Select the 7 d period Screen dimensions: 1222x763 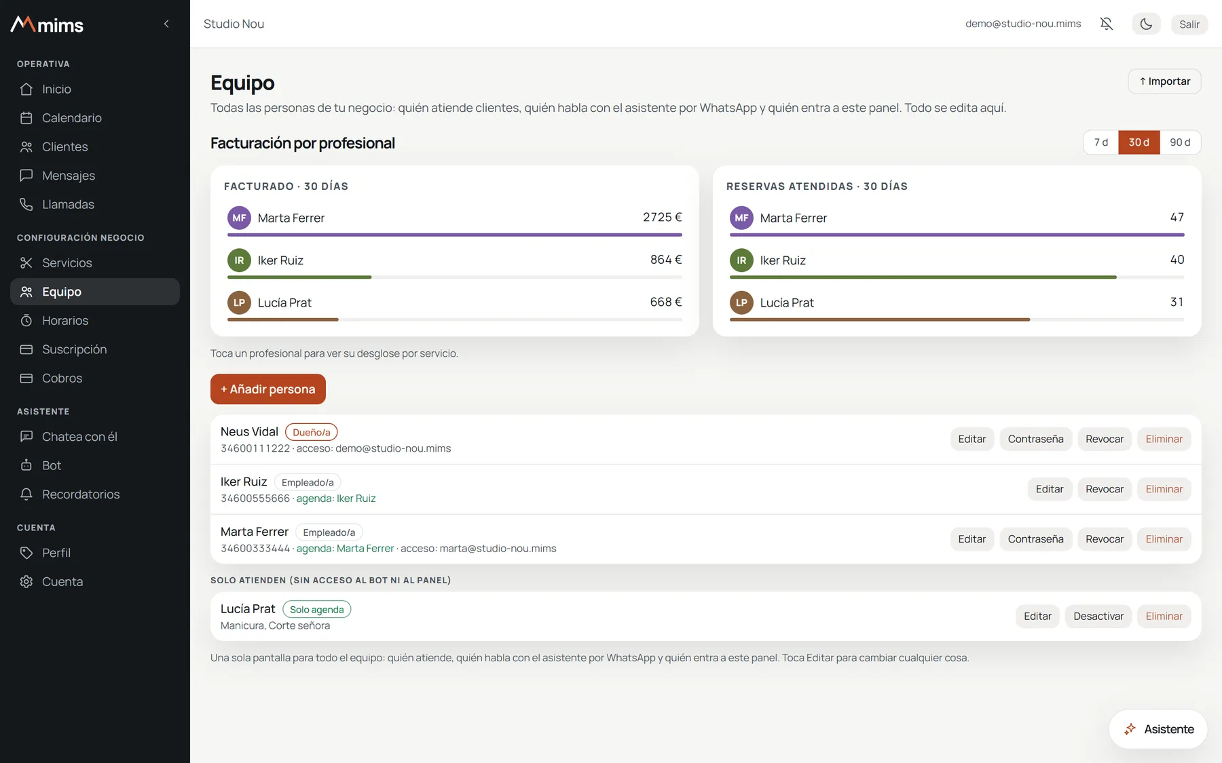tap(1100, 142)
